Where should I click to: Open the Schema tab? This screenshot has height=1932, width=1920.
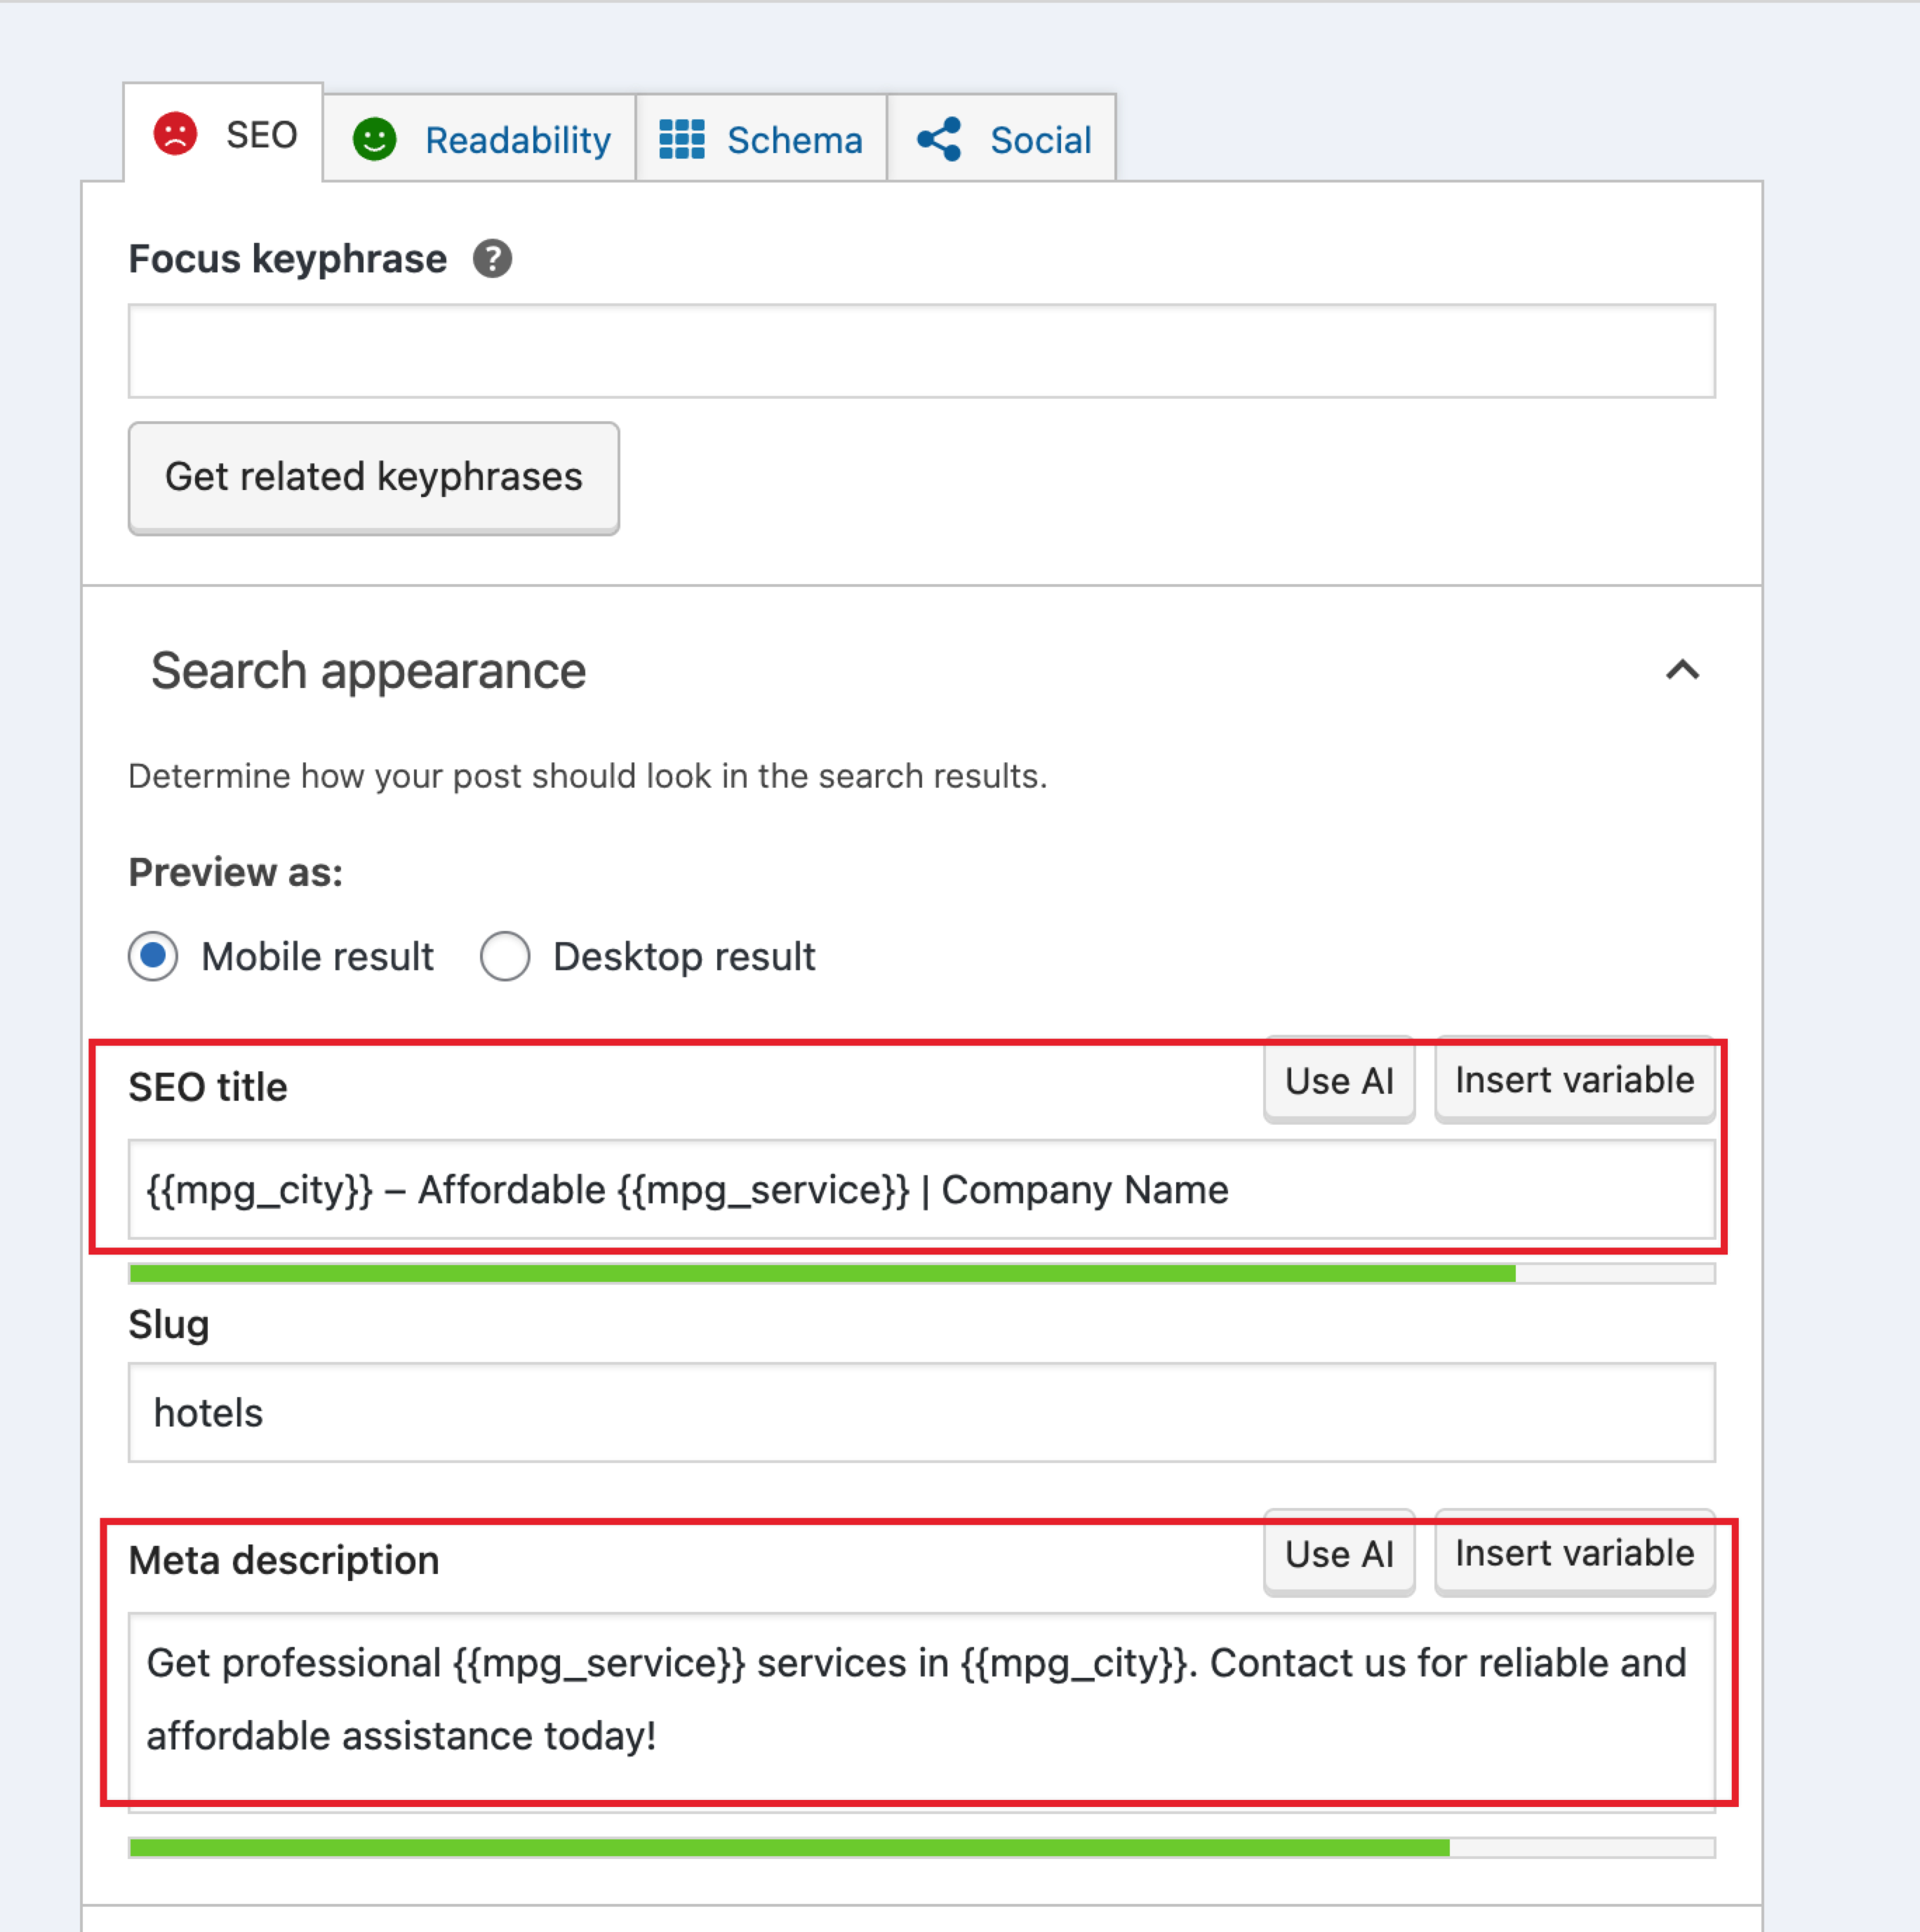point(794,140)
